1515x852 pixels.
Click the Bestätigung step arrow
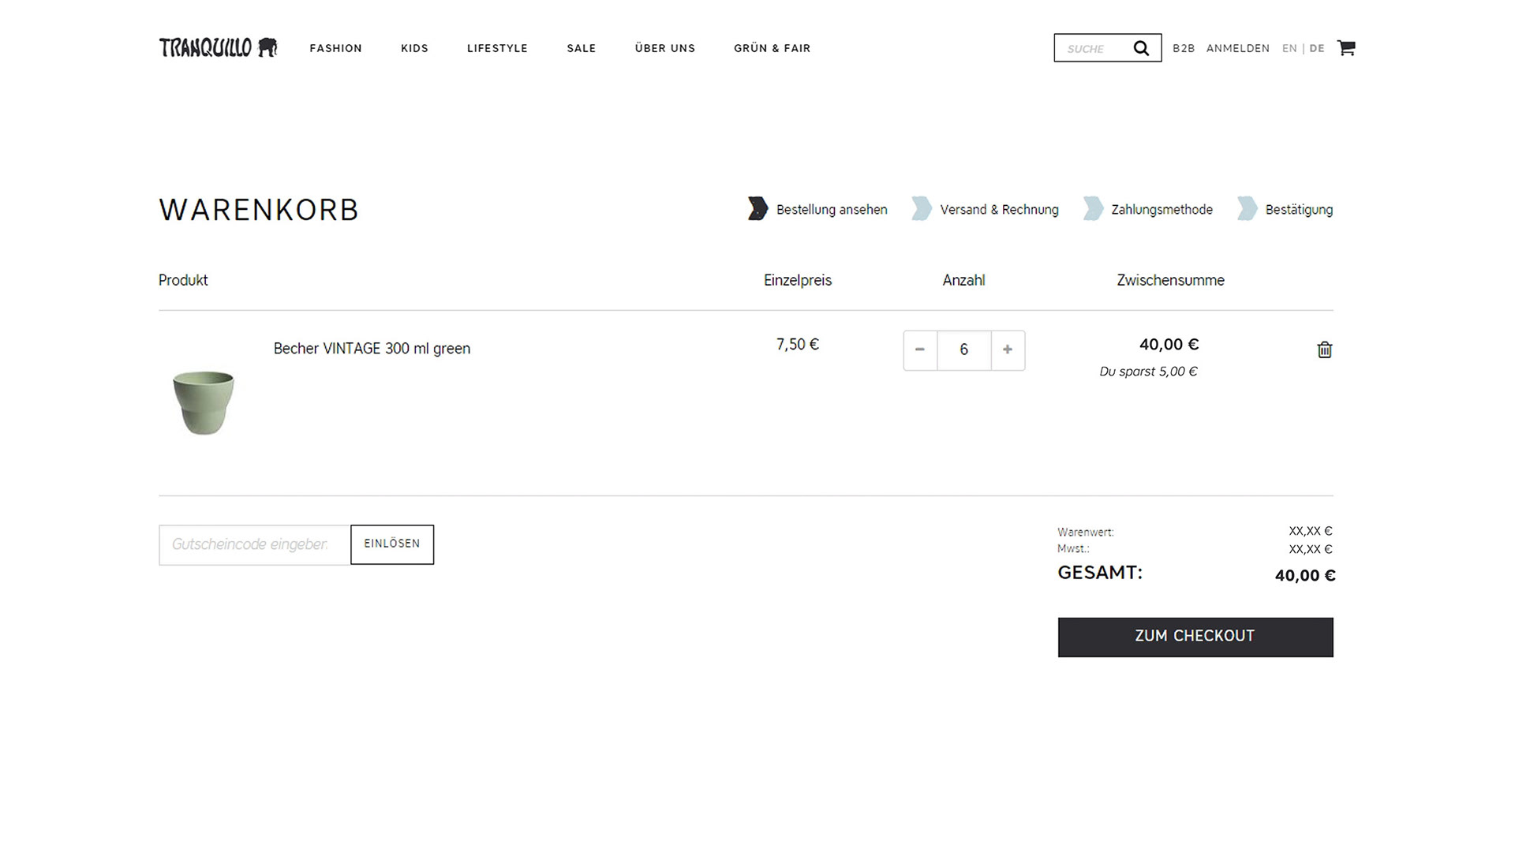click(1247, 209)
